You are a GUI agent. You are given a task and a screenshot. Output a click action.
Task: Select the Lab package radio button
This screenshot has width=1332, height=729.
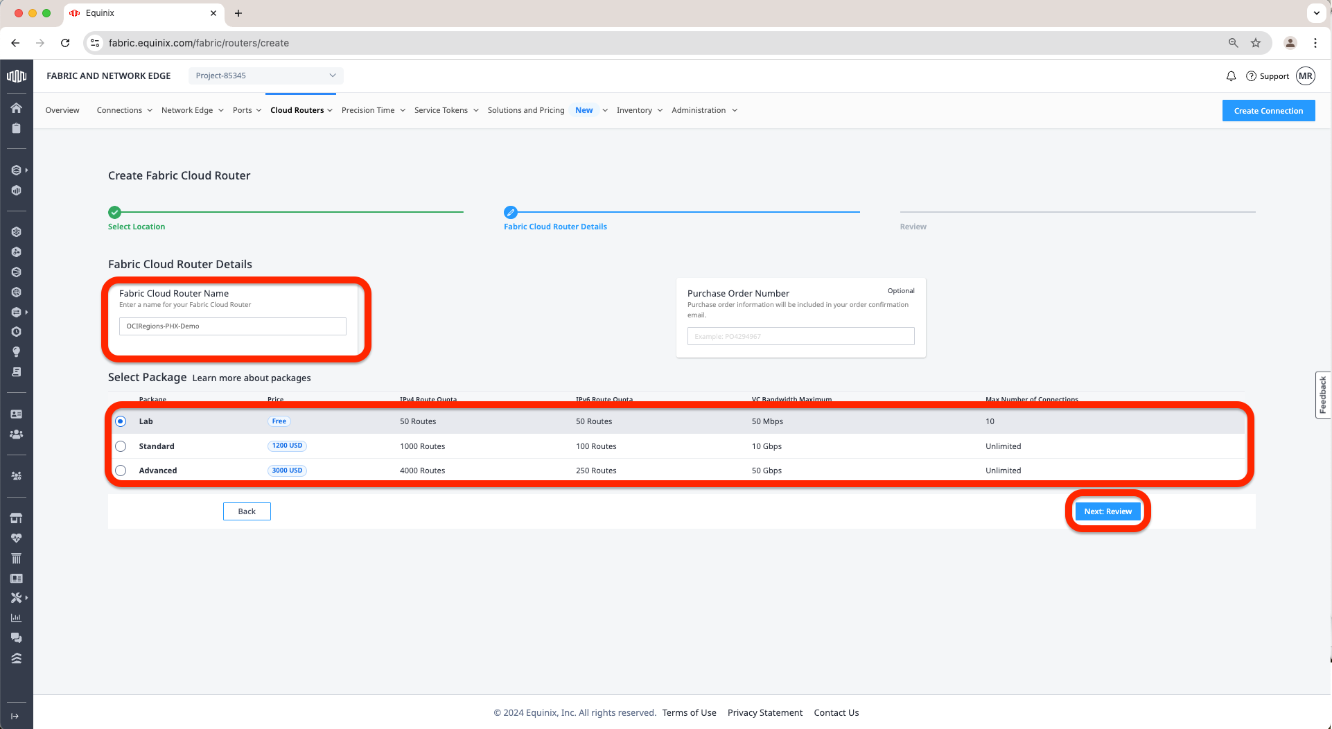pyautogui.click(x=121, y=421)
